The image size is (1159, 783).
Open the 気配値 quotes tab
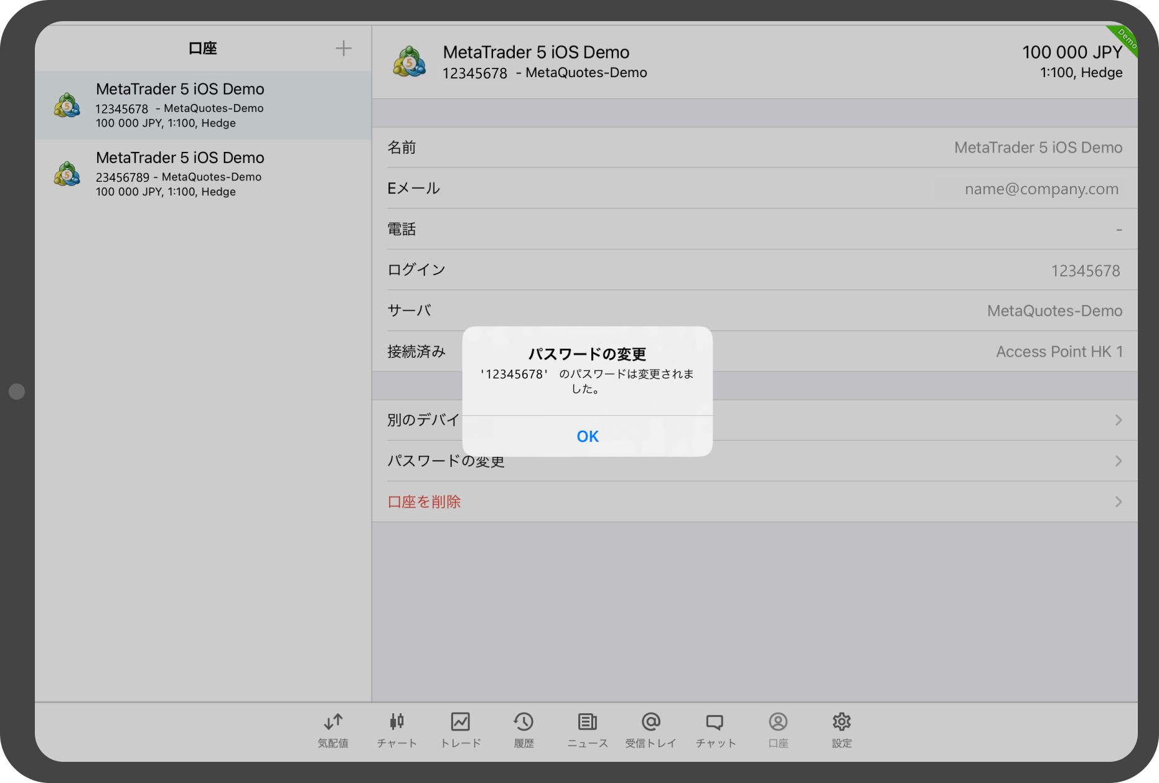(333, 729)
